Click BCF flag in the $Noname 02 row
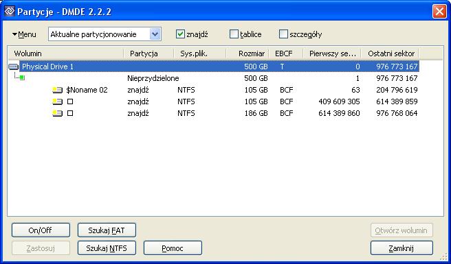451x264 pixels. pyautogui.click(x=287, y=90)
